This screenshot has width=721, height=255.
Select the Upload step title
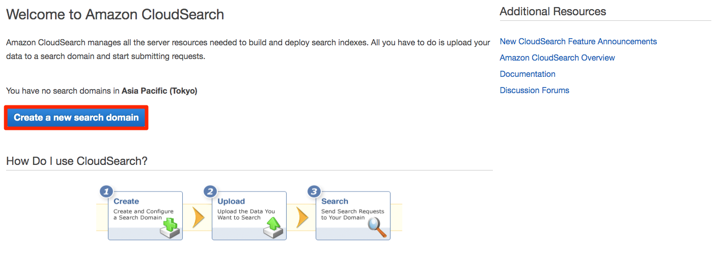click(x=231, y=201)
